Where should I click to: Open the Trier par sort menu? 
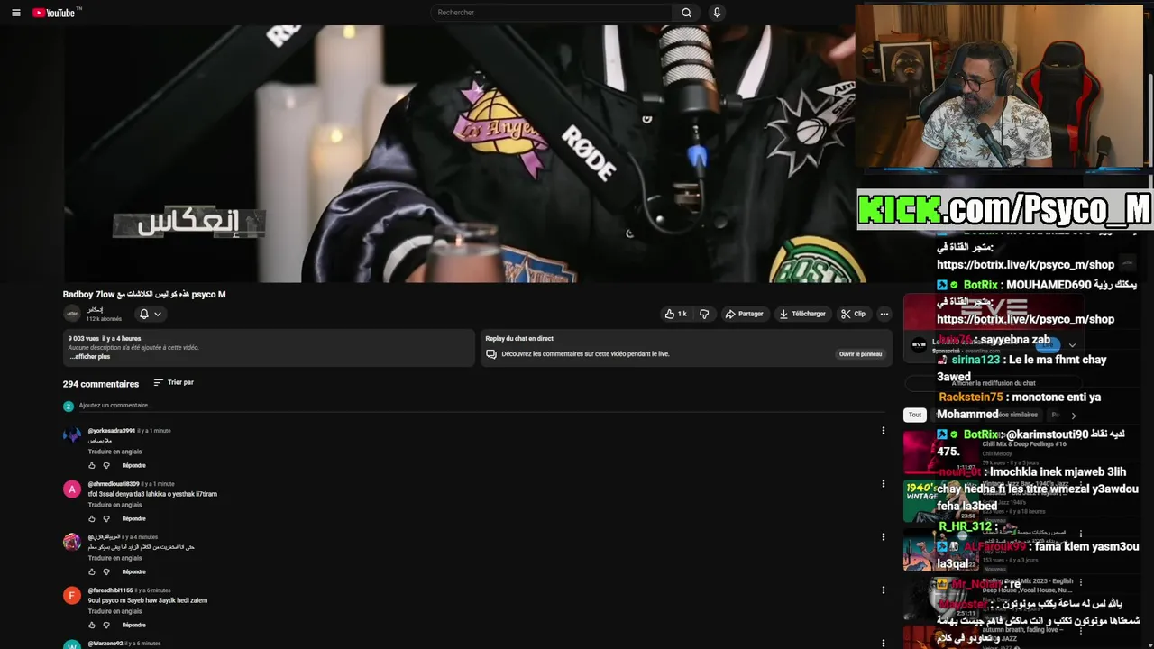[x=174, y=382]
